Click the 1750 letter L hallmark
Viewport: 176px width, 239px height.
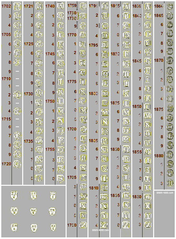click(x=60, y=101)
